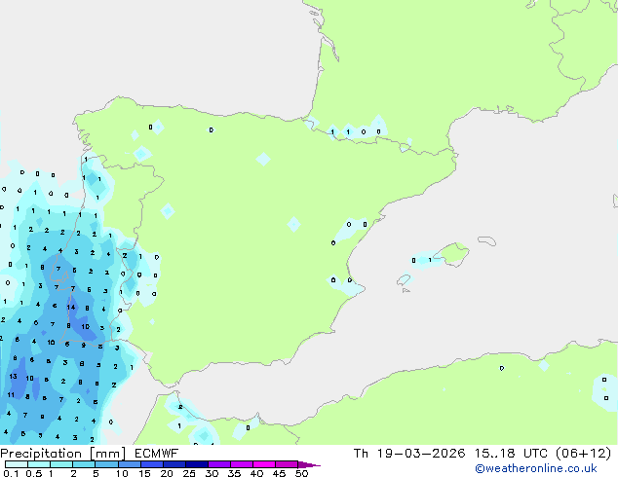Click the 14 mm precipitation value on map

point(71,308)
